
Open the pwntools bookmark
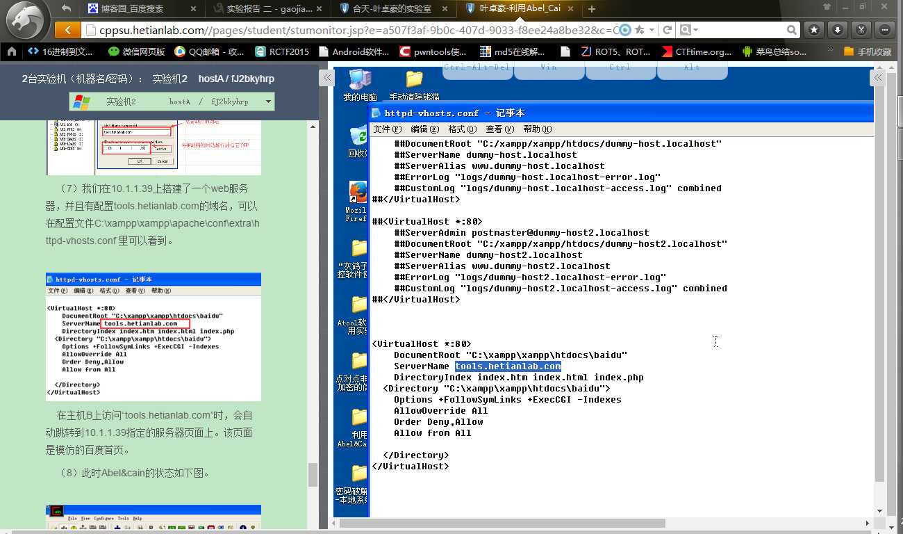click(433, 51)
